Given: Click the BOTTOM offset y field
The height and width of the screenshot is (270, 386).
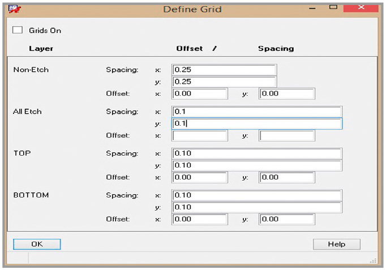Looking at the screenshot, I should click(x=287, y=219).
